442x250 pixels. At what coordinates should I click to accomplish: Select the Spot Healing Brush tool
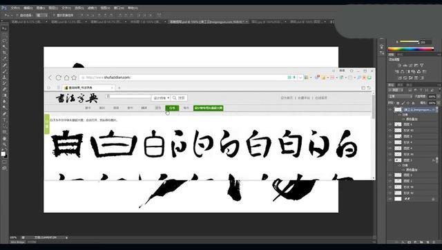tap(4, 65)
